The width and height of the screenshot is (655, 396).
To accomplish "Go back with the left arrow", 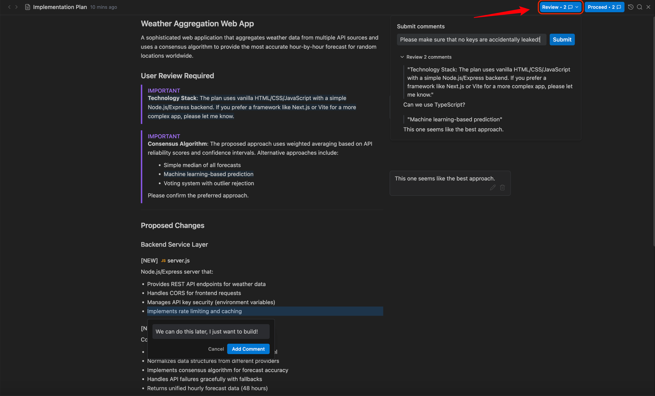I will (x=9, y=7).
